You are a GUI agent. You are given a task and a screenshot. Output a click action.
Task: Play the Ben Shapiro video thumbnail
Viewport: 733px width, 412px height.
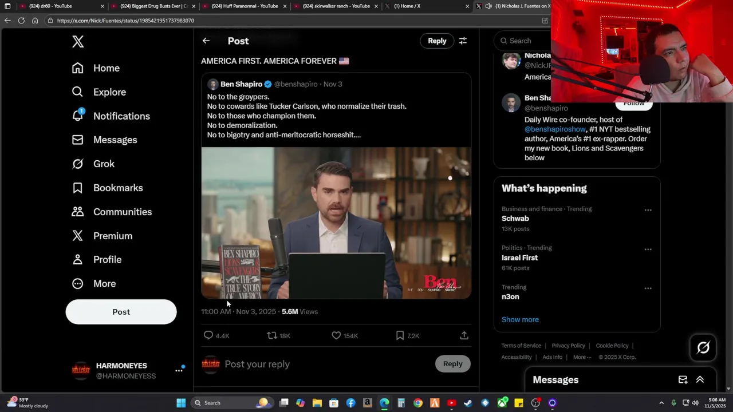click(336, 223)
